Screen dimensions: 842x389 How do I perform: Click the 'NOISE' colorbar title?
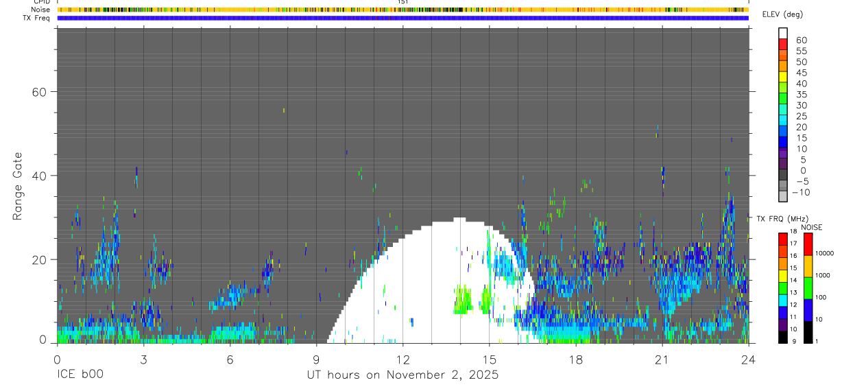pos(811,227)
